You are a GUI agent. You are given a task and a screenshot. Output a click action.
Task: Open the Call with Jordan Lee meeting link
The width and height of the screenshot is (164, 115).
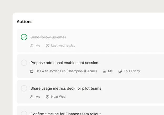pos(66,71)
